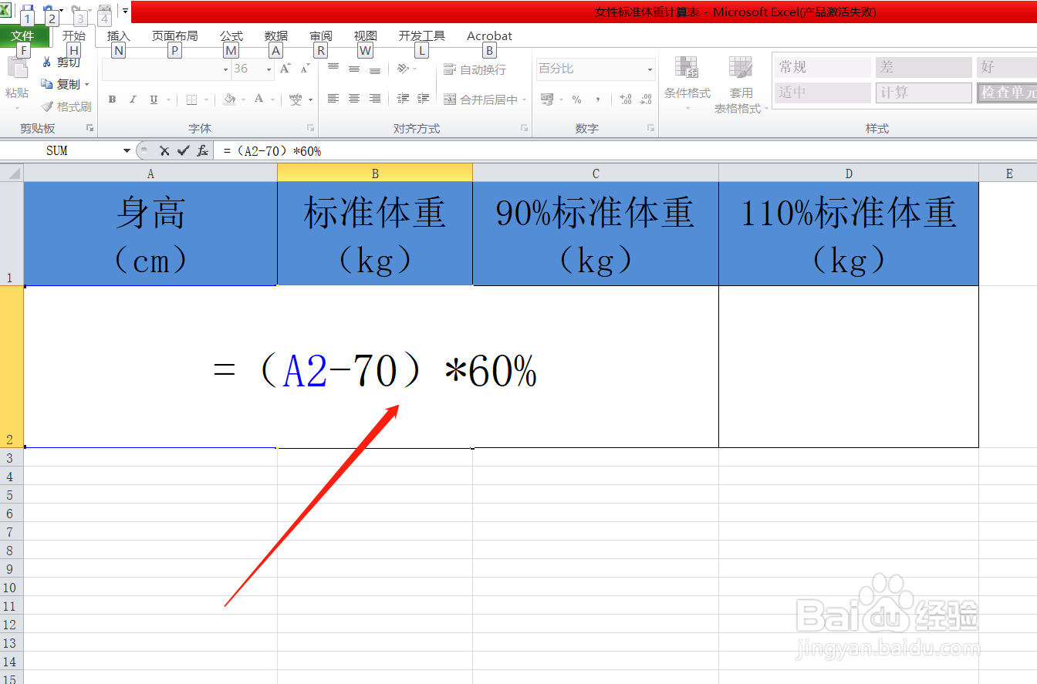Click the increase font size icon
Screen dimensions: 1037x684
pyautogui.click(x=285, y=69)
